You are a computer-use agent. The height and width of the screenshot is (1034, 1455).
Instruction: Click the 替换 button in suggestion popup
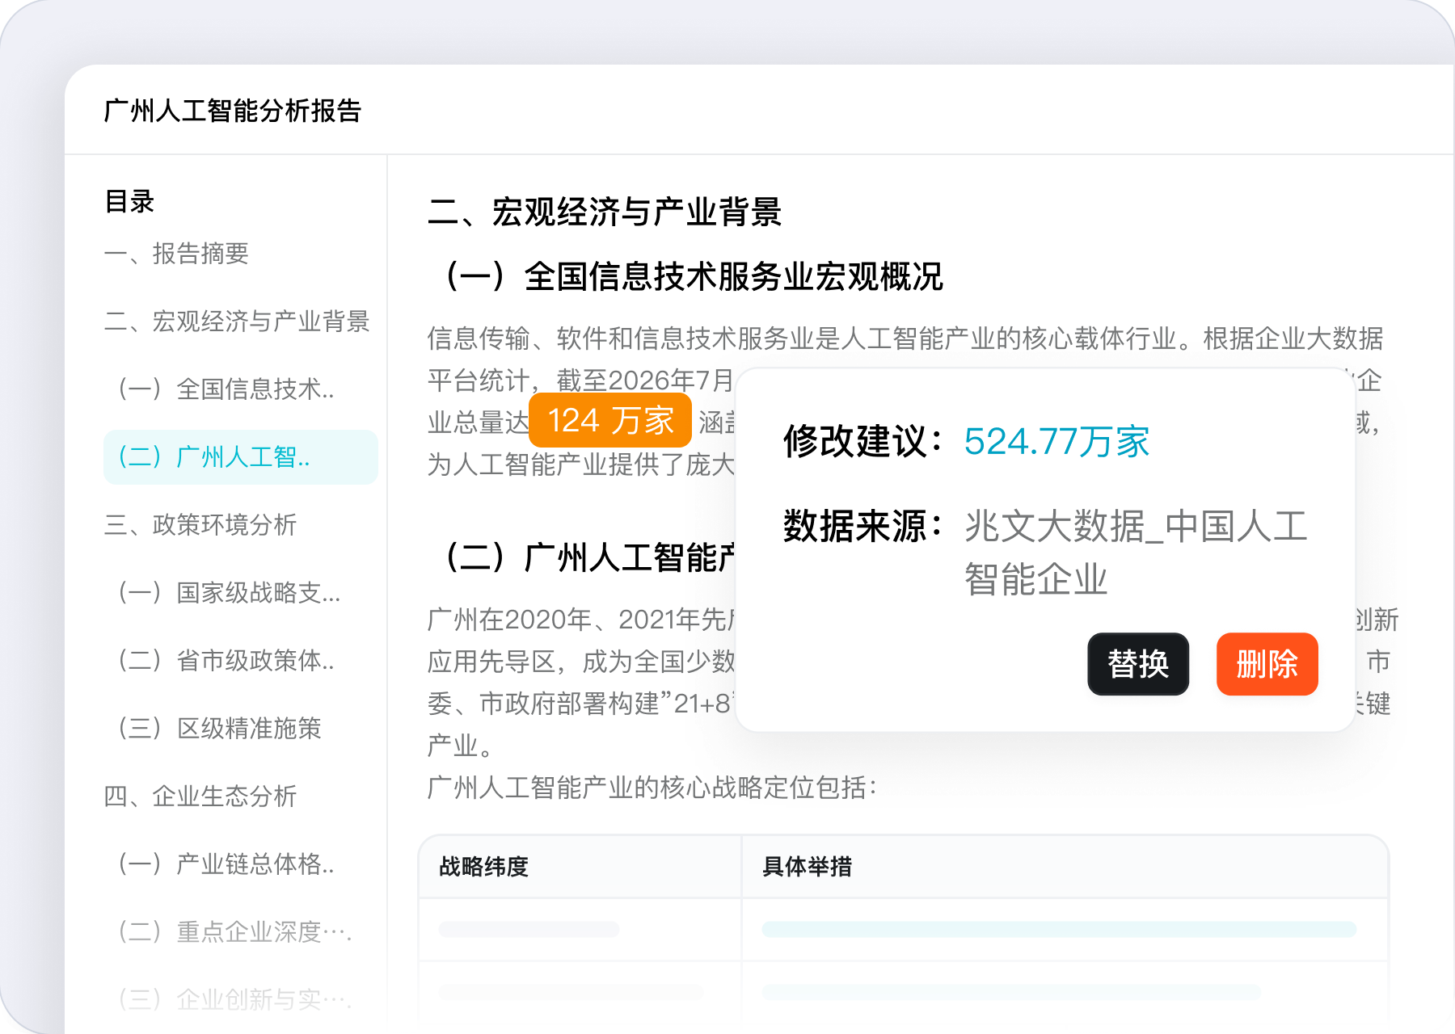[x=1138, y=664]
